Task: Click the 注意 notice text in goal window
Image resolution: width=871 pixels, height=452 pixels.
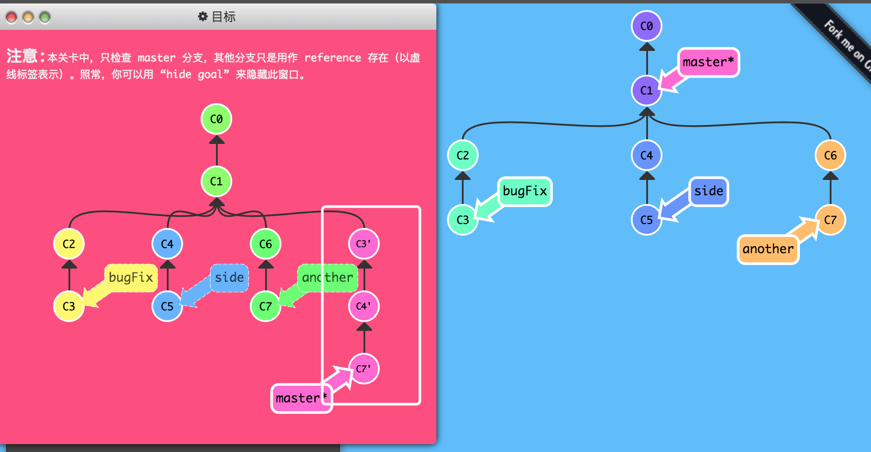Action: pos(213,65)
